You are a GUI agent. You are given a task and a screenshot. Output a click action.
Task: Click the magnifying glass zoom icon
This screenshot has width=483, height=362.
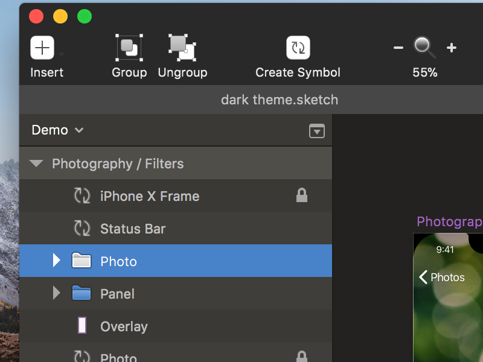tap(424, 47)
